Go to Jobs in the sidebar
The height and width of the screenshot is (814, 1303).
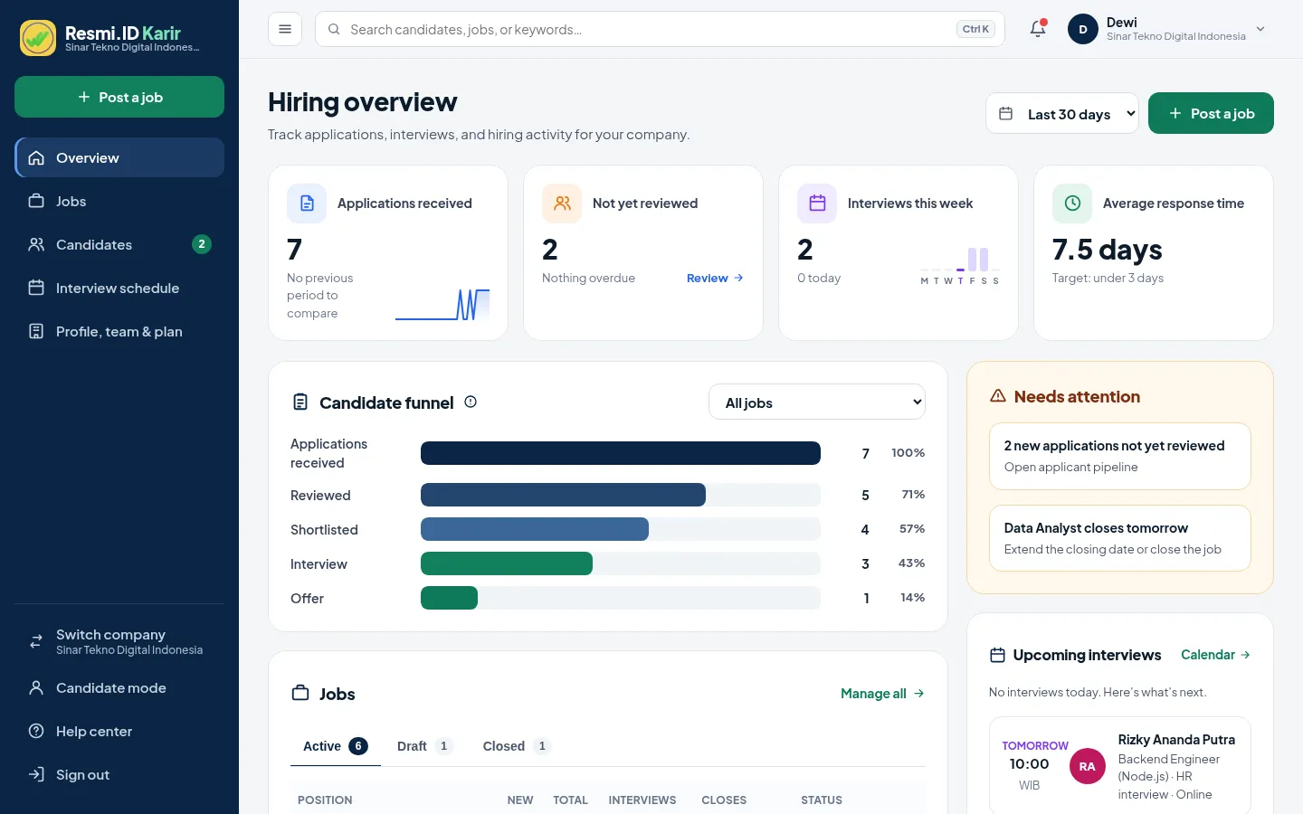tap(119, 201)
